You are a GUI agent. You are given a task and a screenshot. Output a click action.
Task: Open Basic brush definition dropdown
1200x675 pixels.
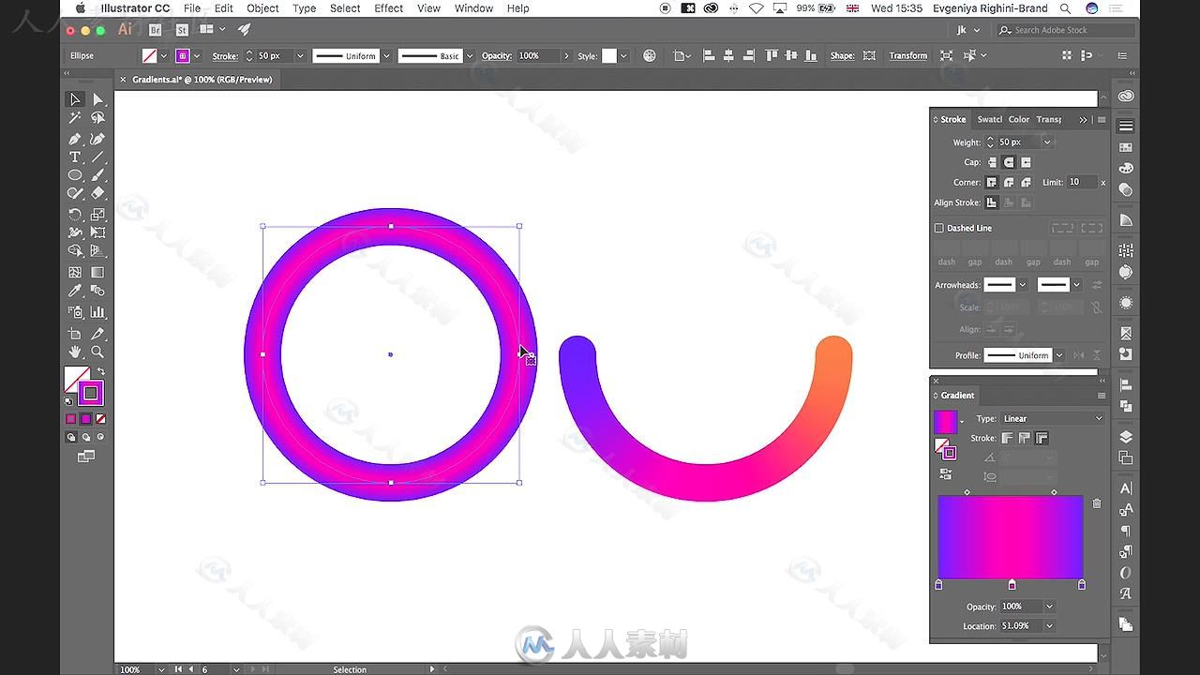[x=470, y=56]
